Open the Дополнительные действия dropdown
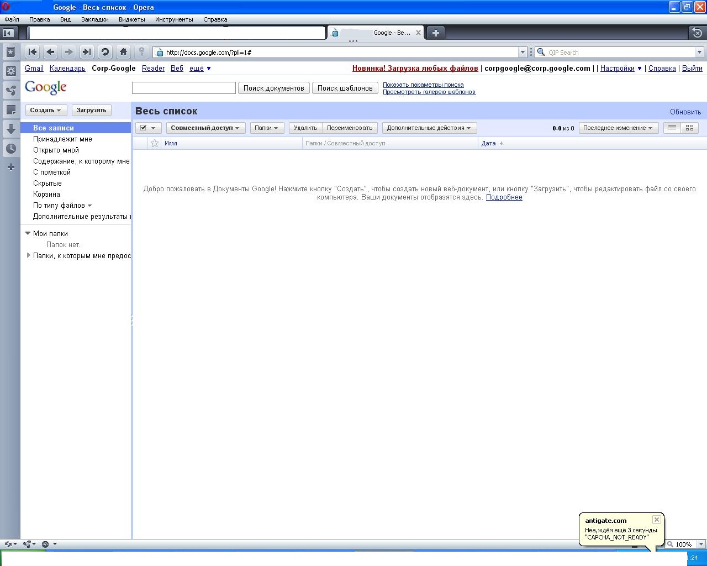This screenshot has width=707, height=566. click(429, 128)
